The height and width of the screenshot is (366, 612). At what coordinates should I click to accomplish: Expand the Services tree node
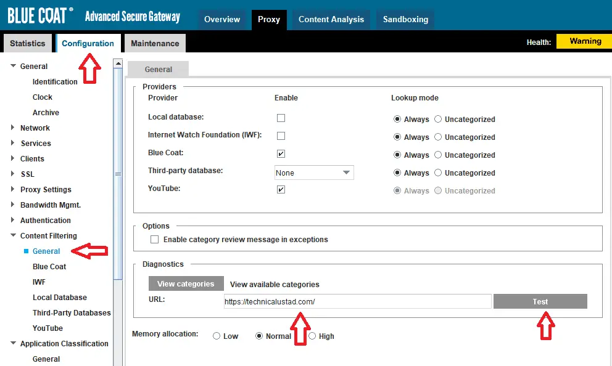point(12,143)
